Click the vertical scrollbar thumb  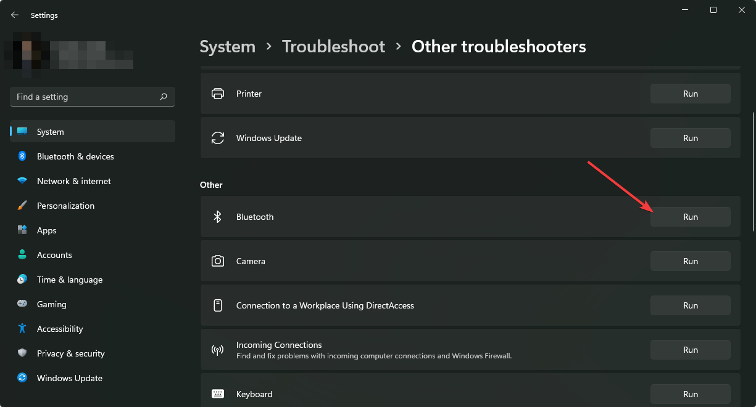tap(752, 171)
